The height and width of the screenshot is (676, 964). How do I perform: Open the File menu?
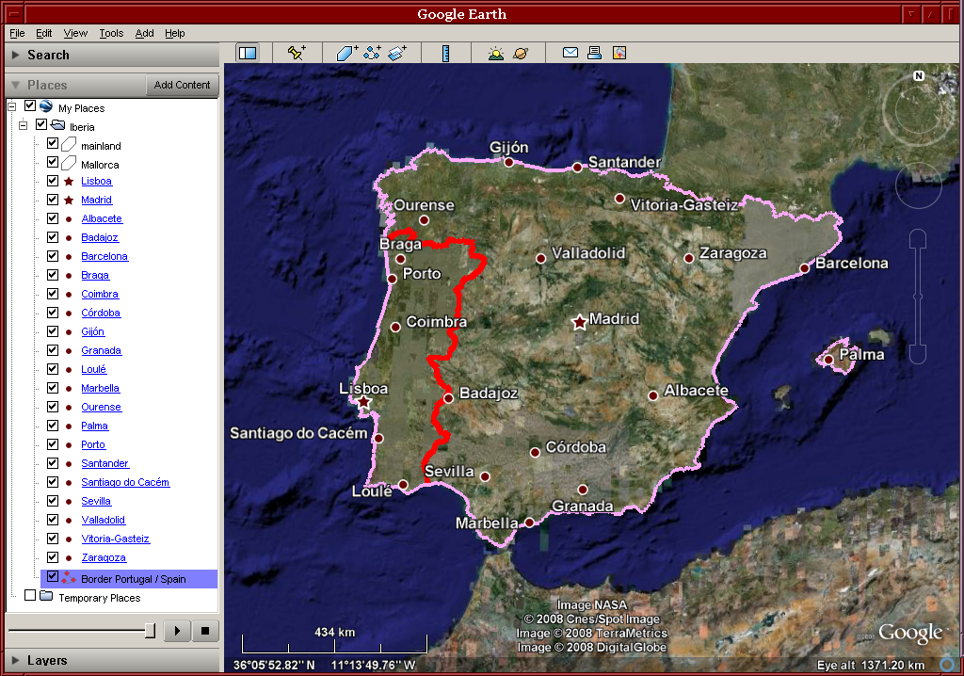point(17,33)
